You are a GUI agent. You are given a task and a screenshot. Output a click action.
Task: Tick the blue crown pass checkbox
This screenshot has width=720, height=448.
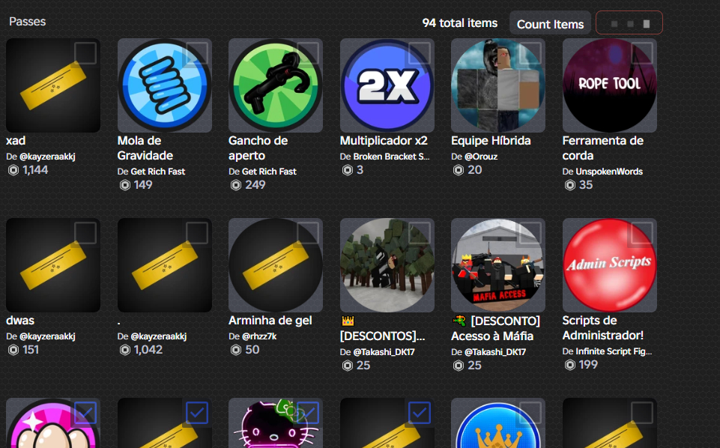click(530, 413)
